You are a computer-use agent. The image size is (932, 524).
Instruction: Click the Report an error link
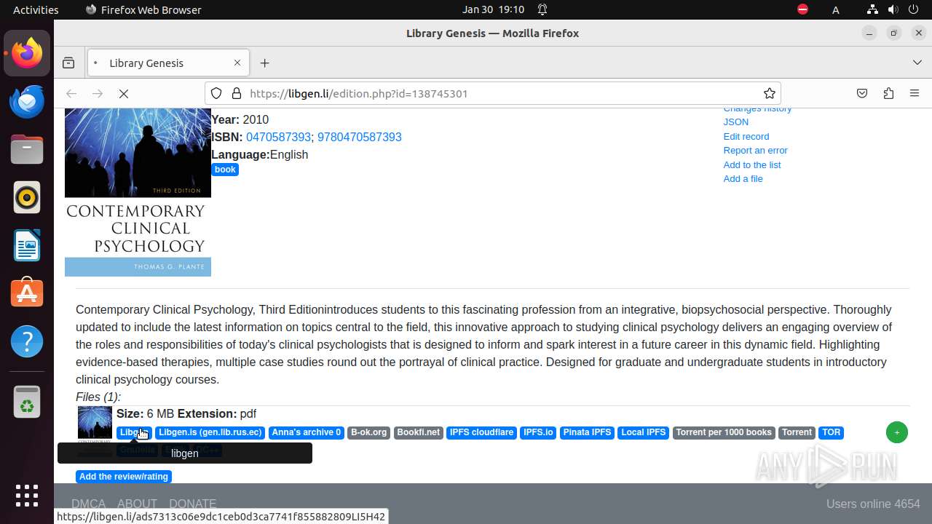(x=756, y=151)
